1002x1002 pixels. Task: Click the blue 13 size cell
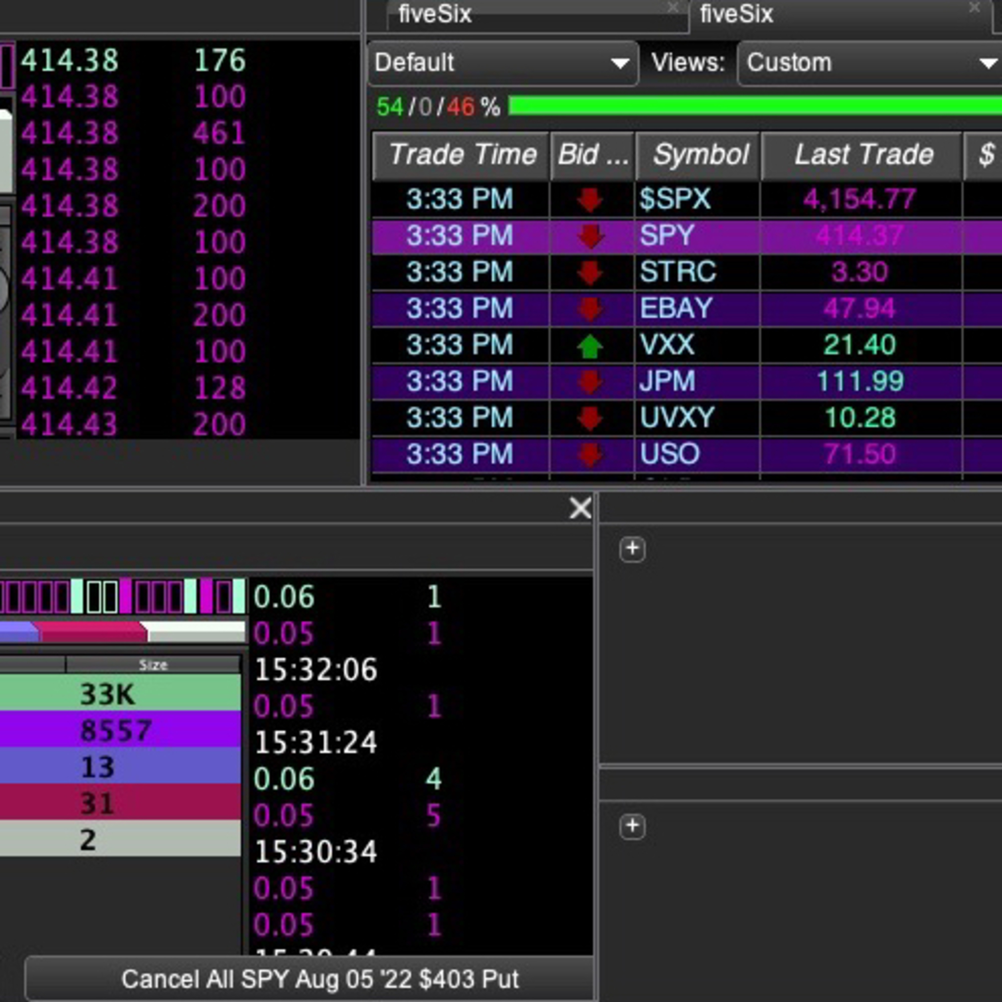(x=120, y=766)
